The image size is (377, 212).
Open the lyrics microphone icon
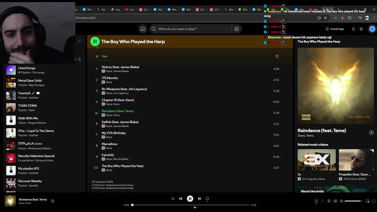(x=323, y=201)
